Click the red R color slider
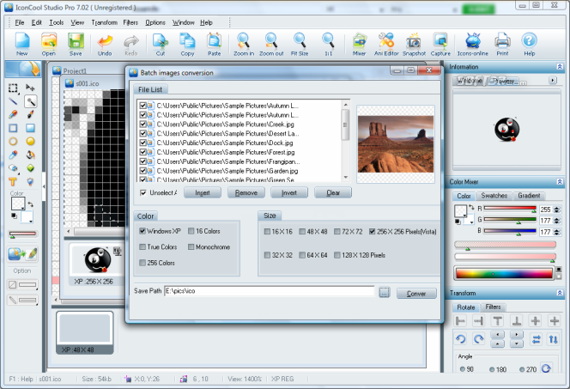 pyautogui.click(x=510, y=209)
